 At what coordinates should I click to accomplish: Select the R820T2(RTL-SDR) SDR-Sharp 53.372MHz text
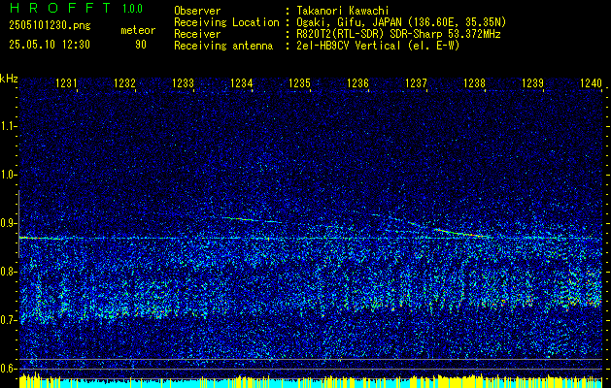coord(398,34)
